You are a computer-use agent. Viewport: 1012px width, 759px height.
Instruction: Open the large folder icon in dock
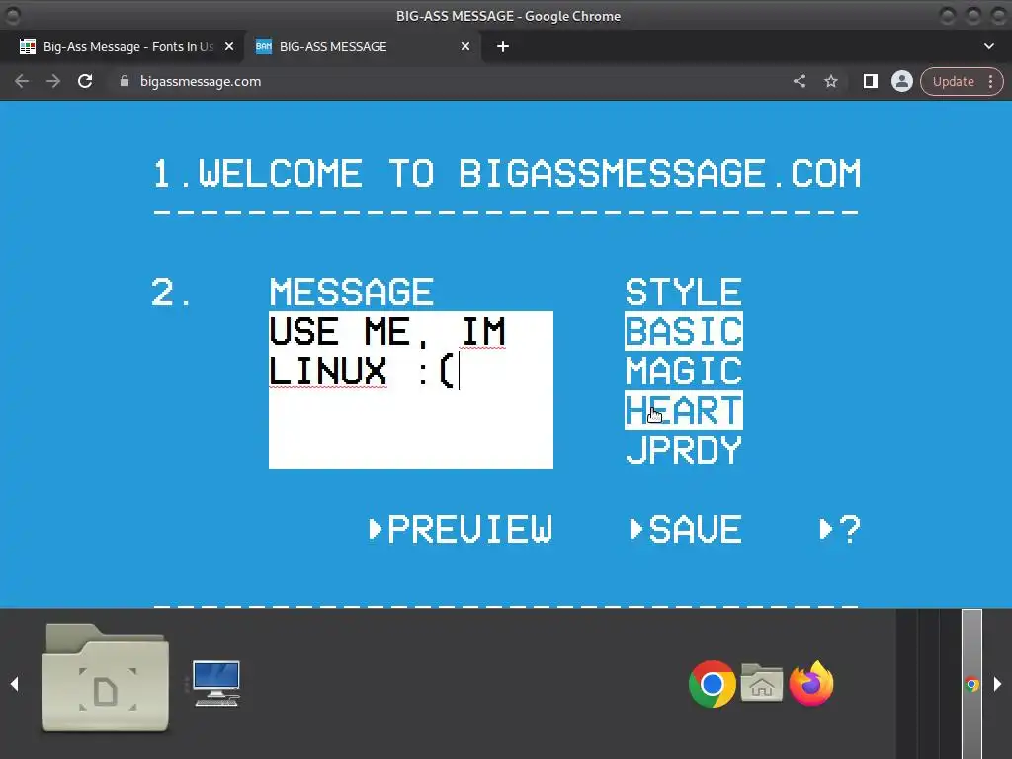tap(105, 678)
